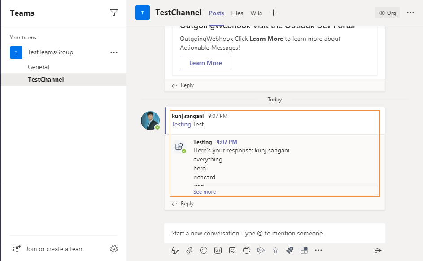Viewport: 423px width, 261px height.
Task: Open the checkered app extension icon
Action: pos(304,250)
